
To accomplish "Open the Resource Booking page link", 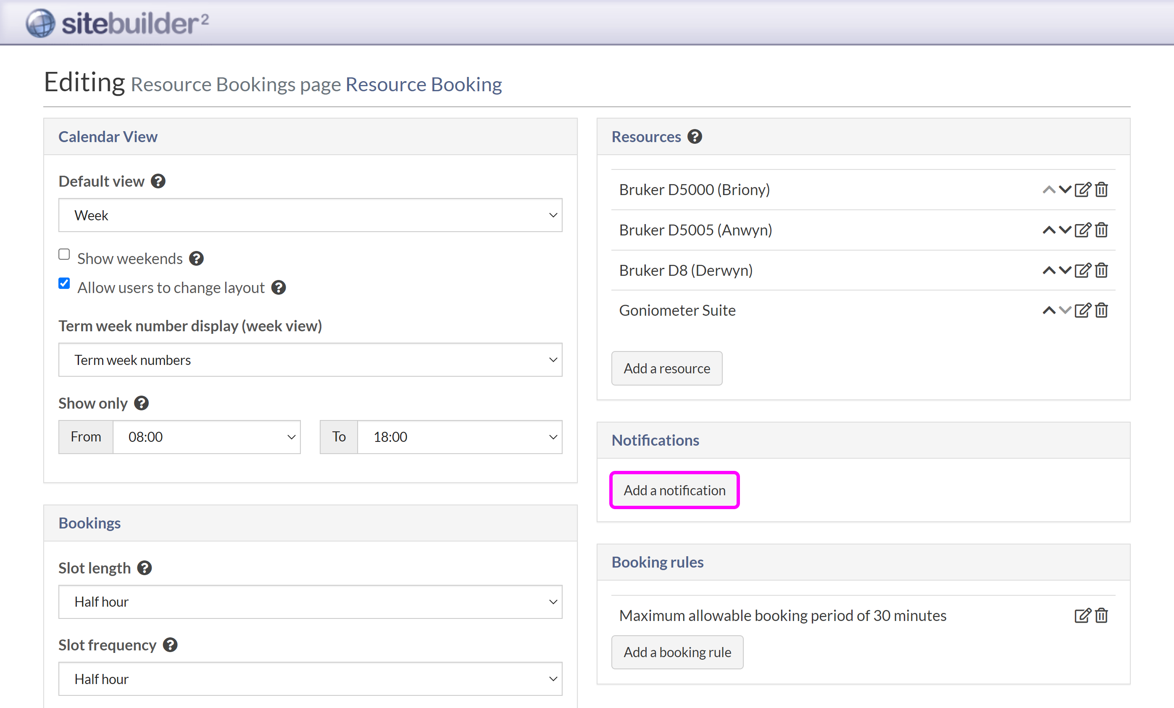I will point(424,85).
